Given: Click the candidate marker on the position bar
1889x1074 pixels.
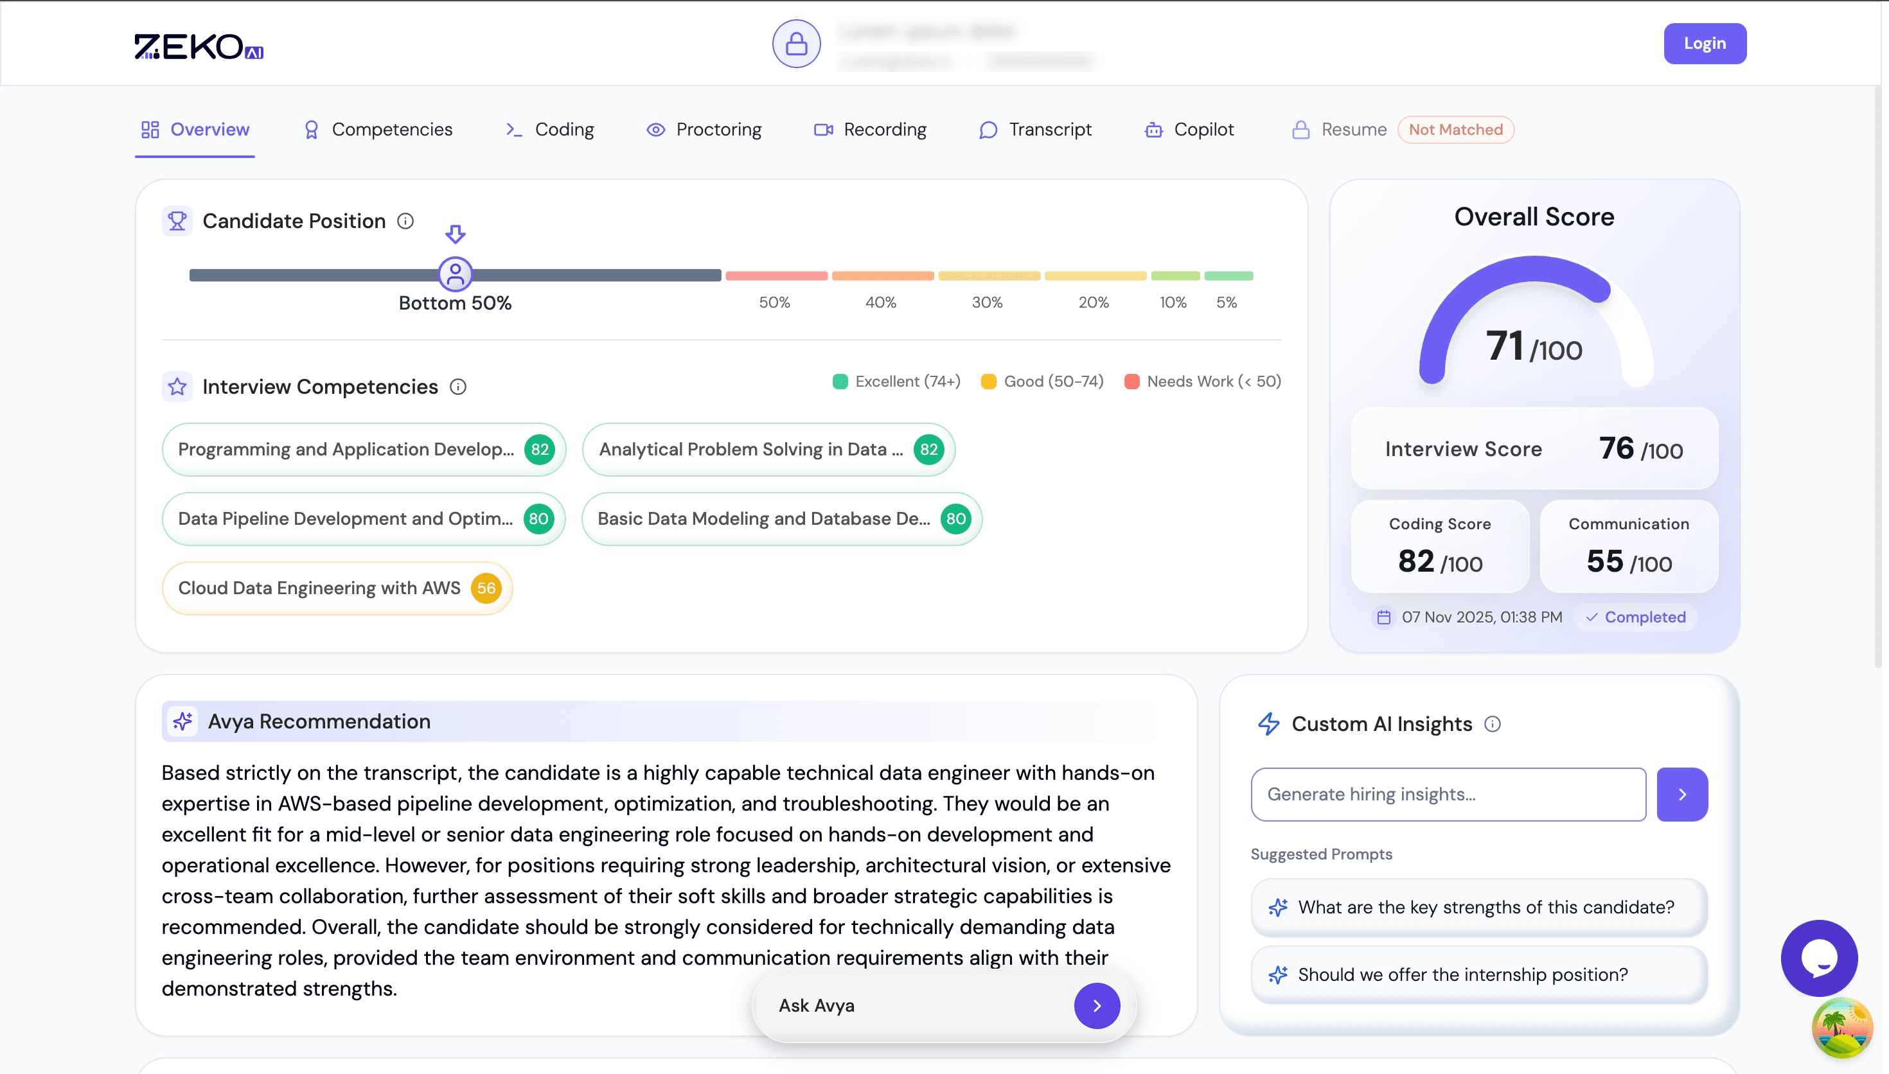Looking at the screenshot, I should point(456,274).
